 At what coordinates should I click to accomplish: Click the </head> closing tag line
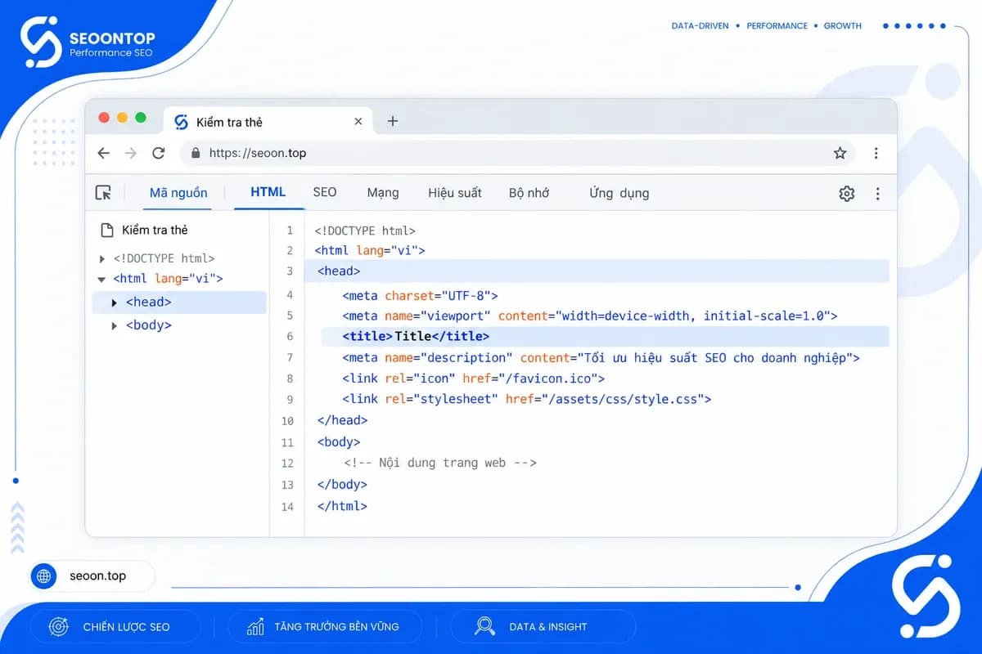[x=342, y=420]
